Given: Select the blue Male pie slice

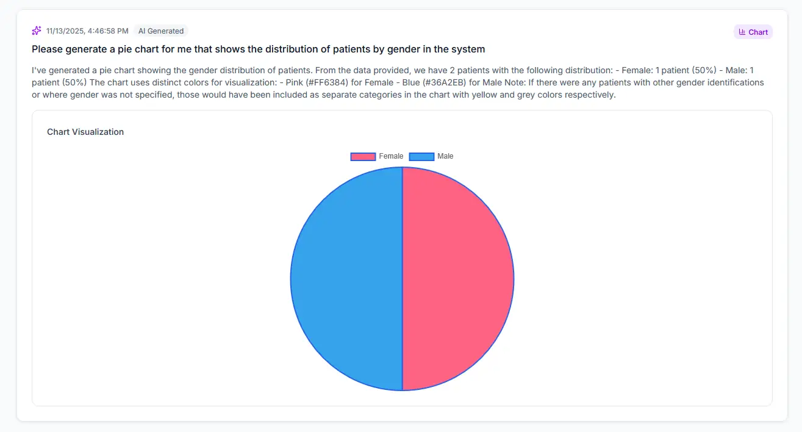Looking at the screenshot, I should point(346,278).
